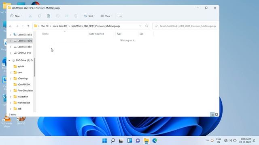Image resolution: width=259 pixels, height=145 pixels.
Task: Select the Flow Simulation folder
Action: point(25,91)
